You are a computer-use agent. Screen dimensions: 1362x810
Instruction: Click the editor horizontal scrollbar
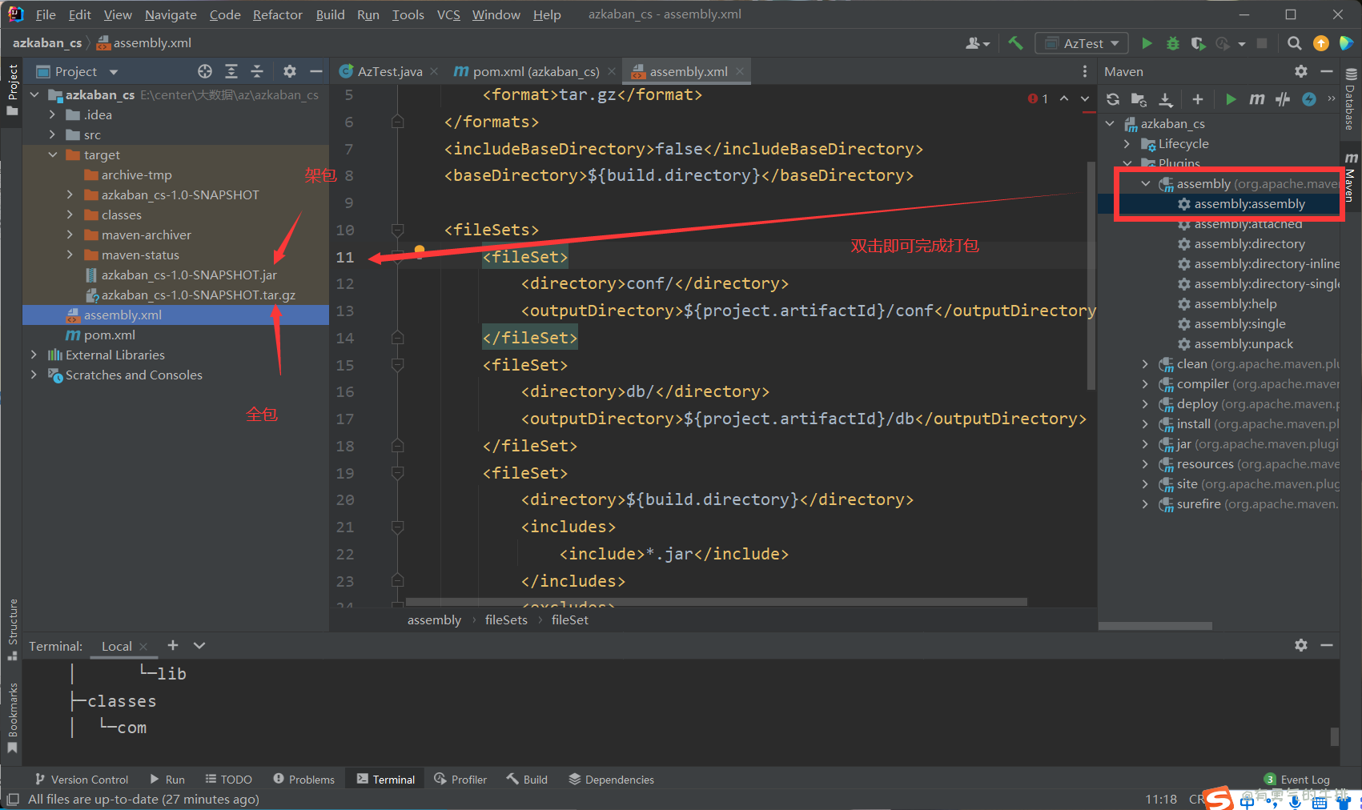(716, 601)
